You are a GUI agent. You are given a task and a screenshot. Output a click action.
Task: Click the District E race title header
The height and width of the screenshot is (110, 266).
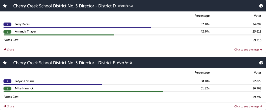click(x=64, y=63)
